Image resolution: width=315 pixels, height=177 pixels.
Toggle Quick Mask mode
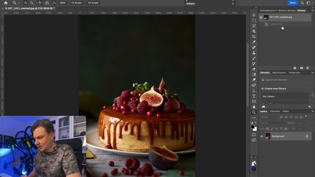click(254, 135)
